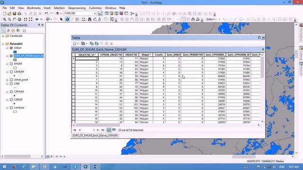Image resolution: width=303 pixels, height=170 pixels.
Task: Collapse the Landuse layer legend
Action: [7, 108]
